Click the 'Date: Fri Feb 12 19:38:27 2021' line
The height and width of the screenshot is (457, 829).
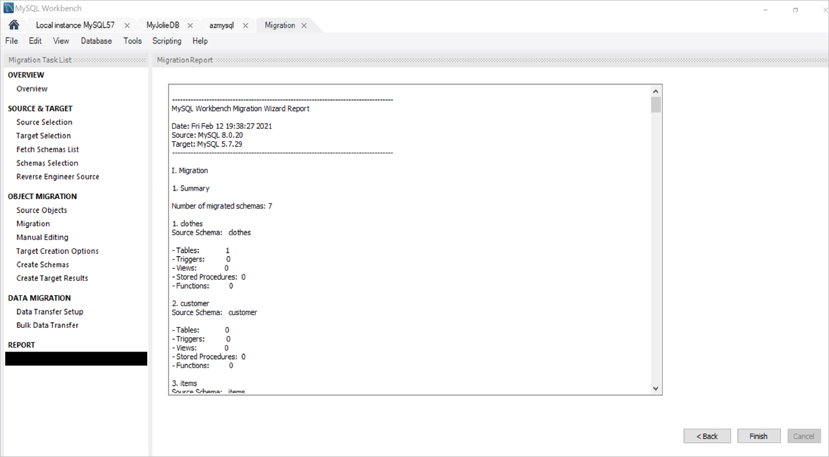[222, 126]
